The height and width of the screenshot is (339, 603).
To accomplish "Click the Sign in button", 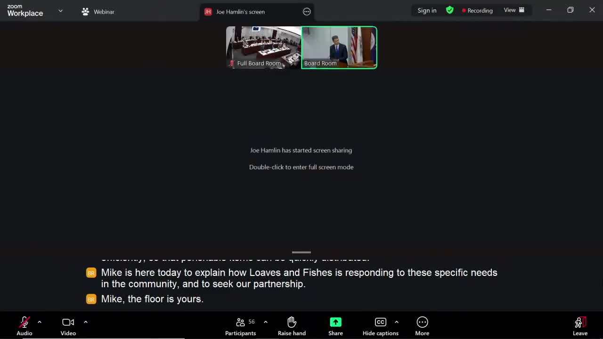I will (x=427, y=10).
